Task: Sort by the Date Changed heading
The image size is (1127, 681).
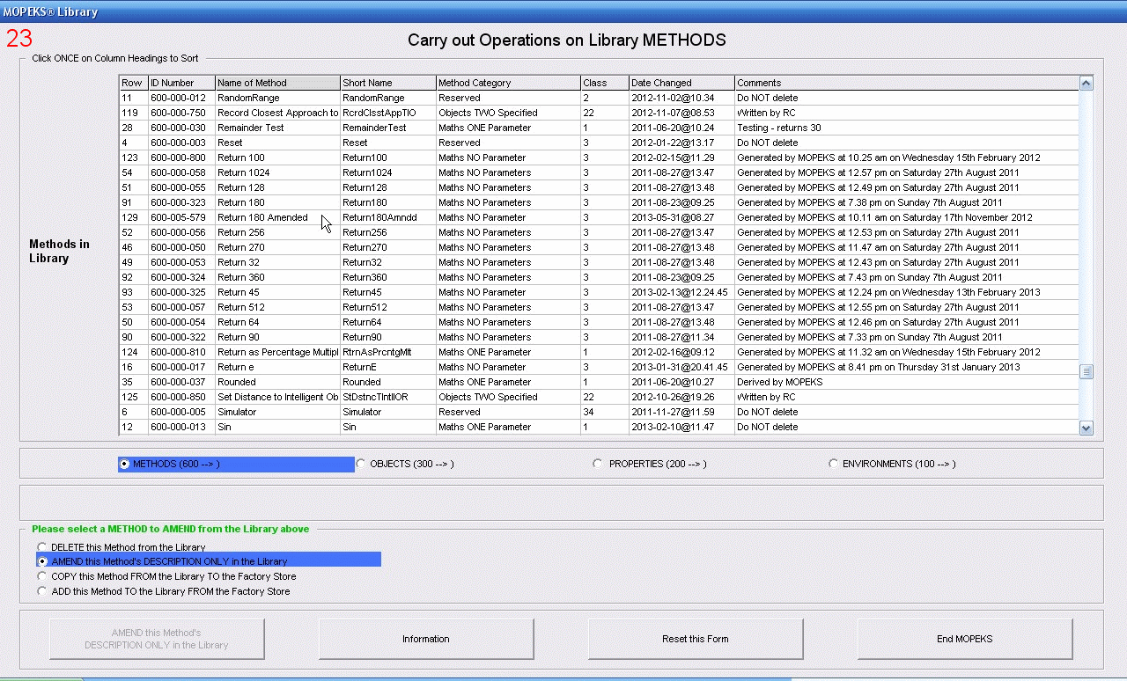Action: (681, 83)
